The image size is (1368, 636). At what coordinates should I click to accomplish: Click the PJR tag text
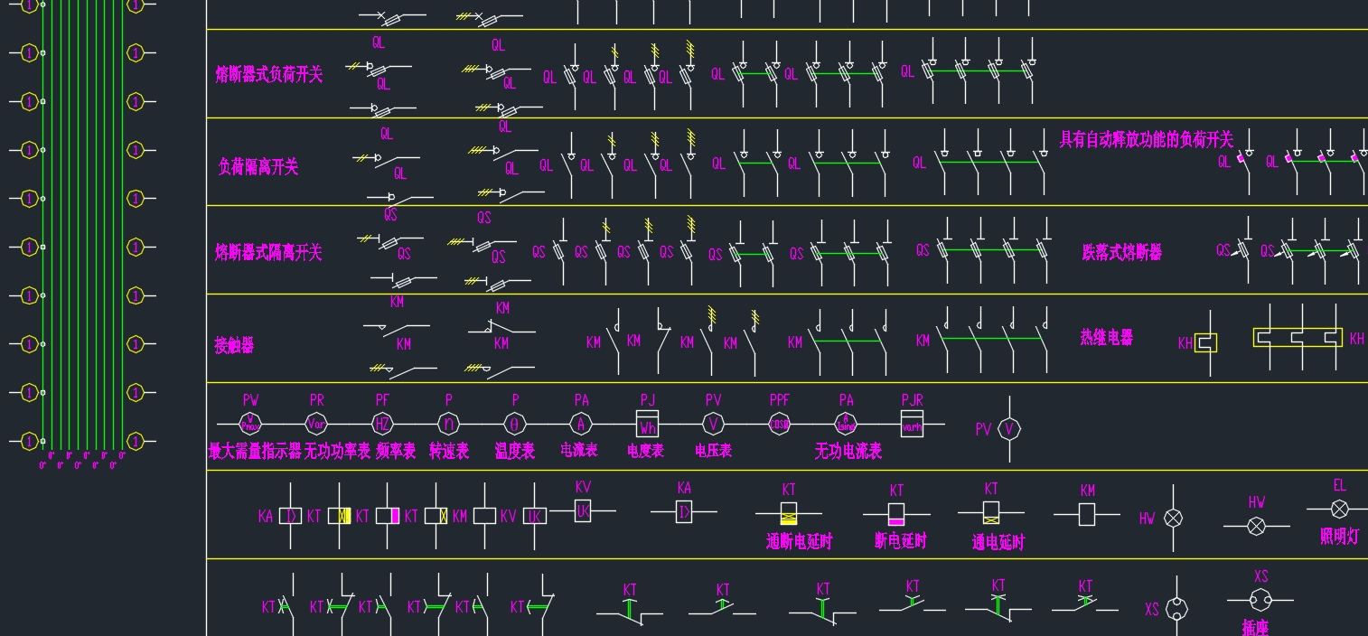pos(912,399)
